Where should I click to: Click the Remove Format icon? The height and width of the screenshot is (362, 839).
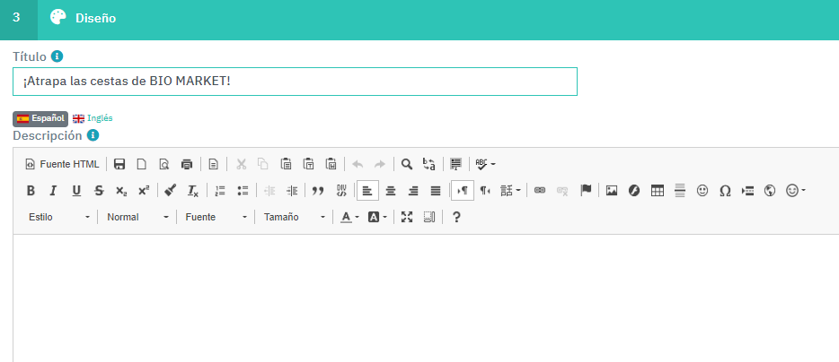click(192, 191)
